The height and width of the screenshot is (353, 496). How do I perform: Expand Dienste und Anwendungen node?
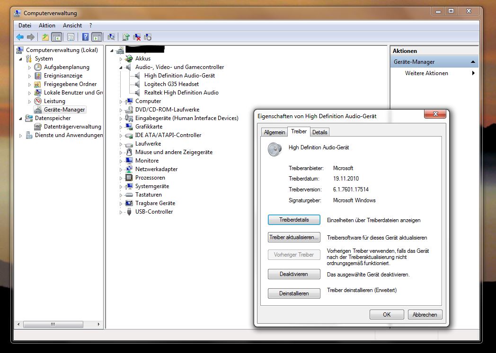pos(20,136)
